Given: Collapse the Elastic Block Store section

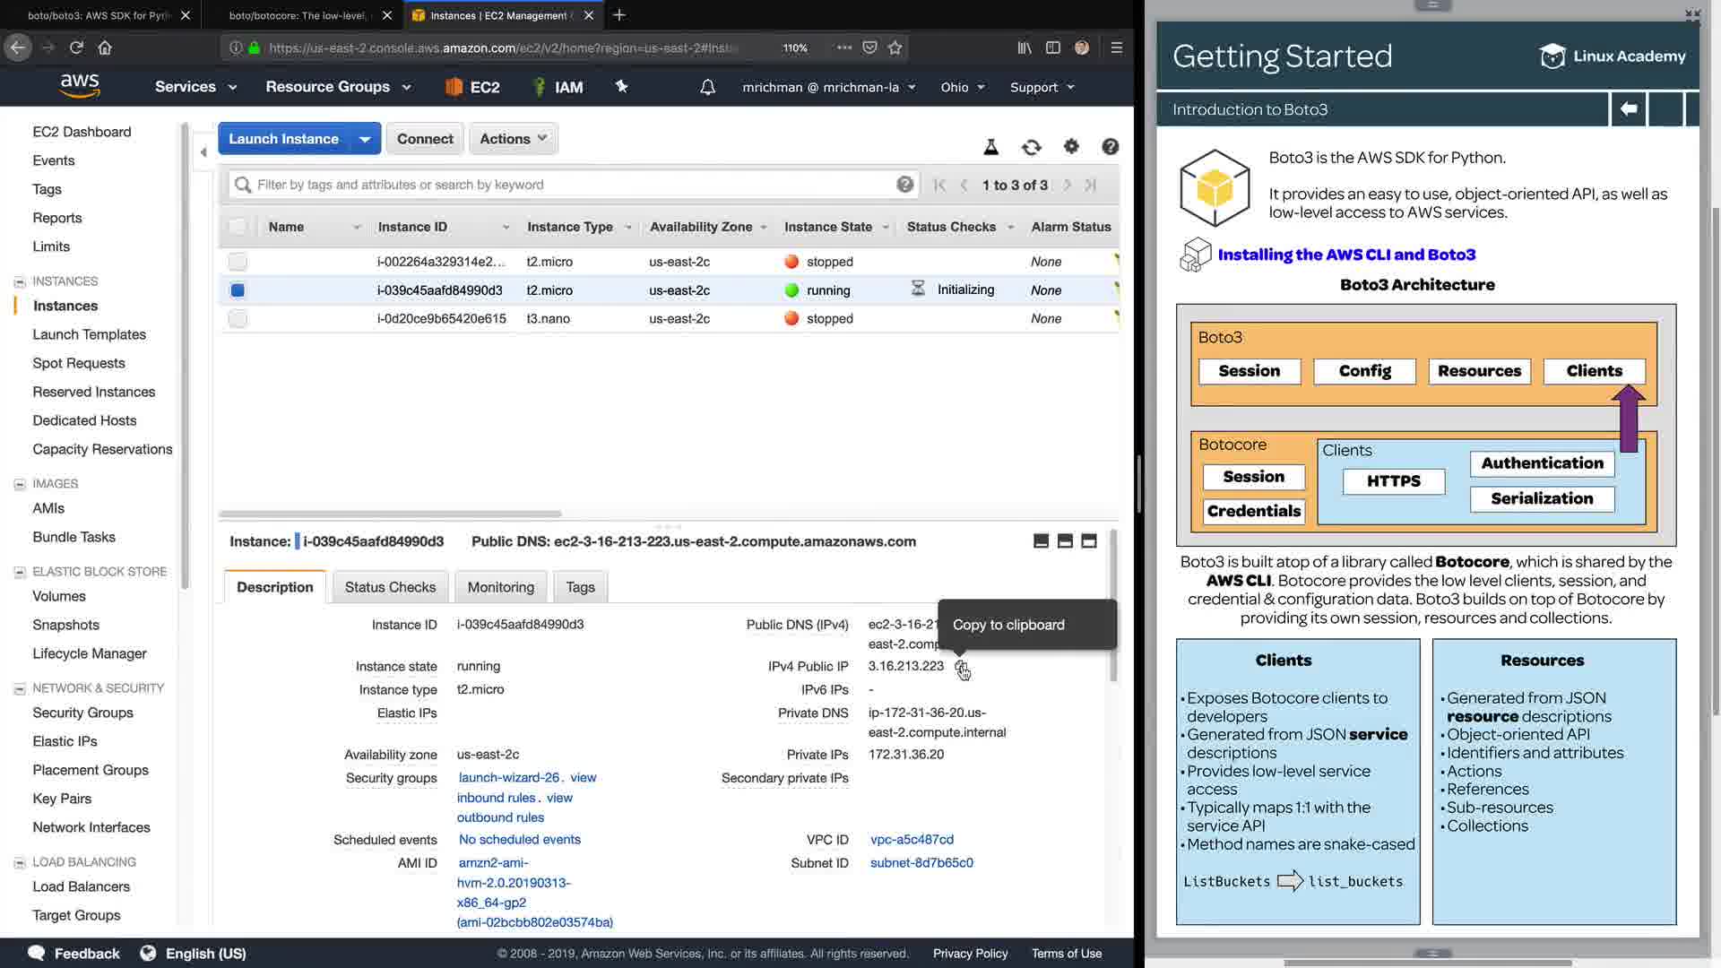Looking at the screenshot, I should pyautogui.click(x=19, y=572).
